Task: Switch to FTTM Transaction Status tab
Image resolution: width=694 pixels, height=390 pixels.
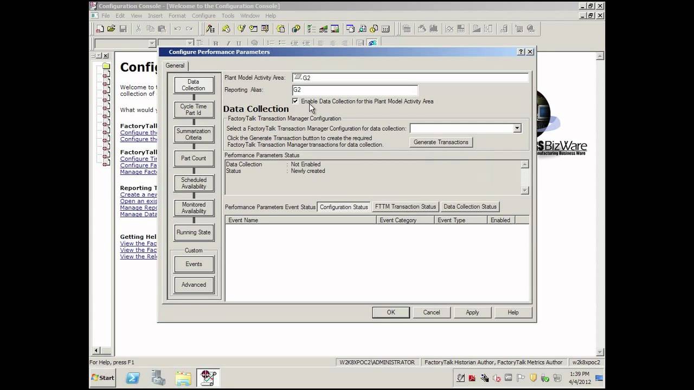Action: [x=406, y=207]
